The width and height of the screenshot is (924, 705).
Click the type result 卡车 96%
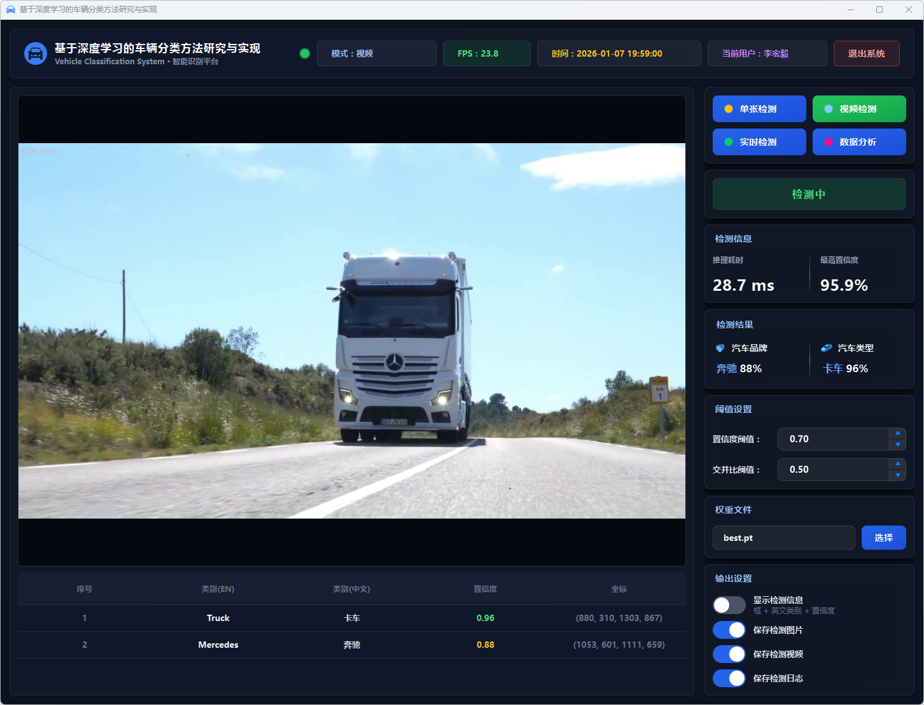pos(846,368)
